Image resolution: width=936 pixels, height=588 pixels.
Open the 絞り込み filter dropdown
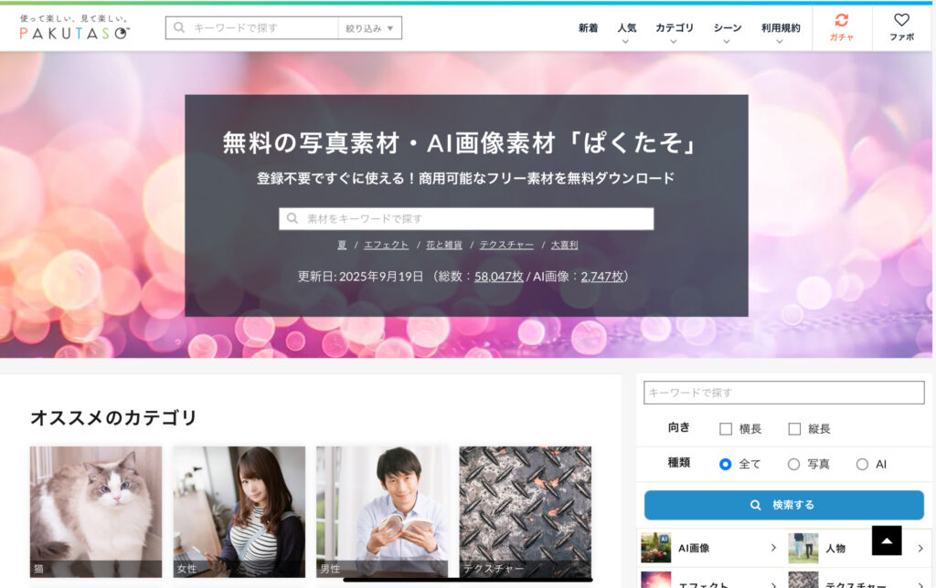369,28
